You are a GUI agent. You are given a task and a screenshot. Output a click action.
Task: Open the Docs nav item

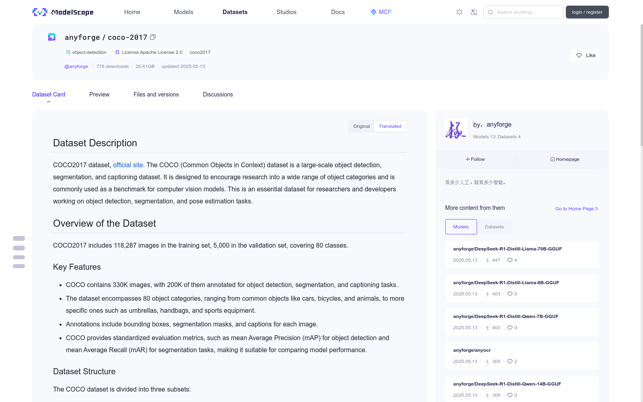[x=338, y=12]
